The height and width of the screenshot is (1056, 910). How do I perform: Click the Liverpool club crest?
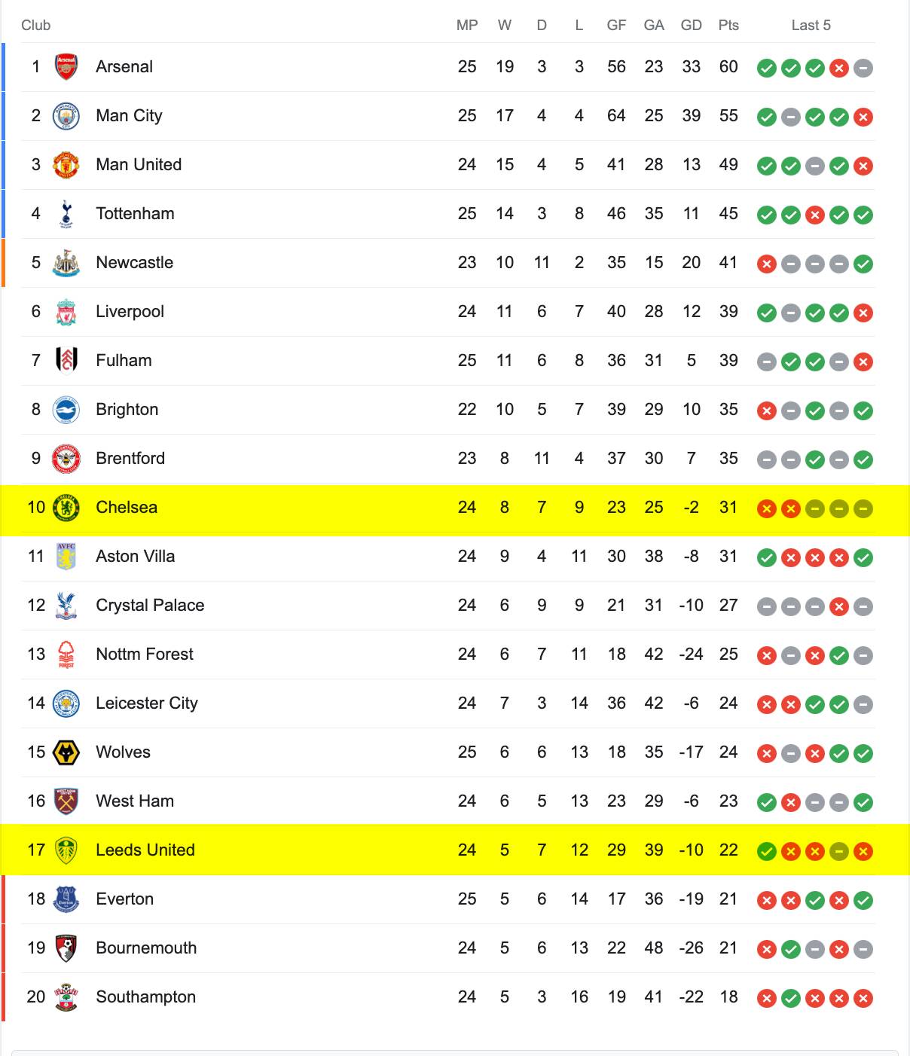click(66, 312)
